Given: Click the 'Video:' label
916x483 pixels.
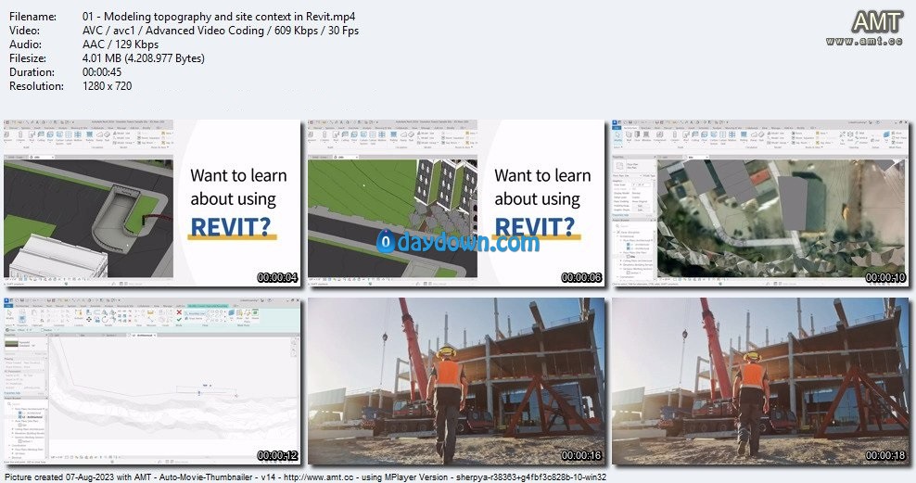Looking at the screenshot, I should coord(24,31).
